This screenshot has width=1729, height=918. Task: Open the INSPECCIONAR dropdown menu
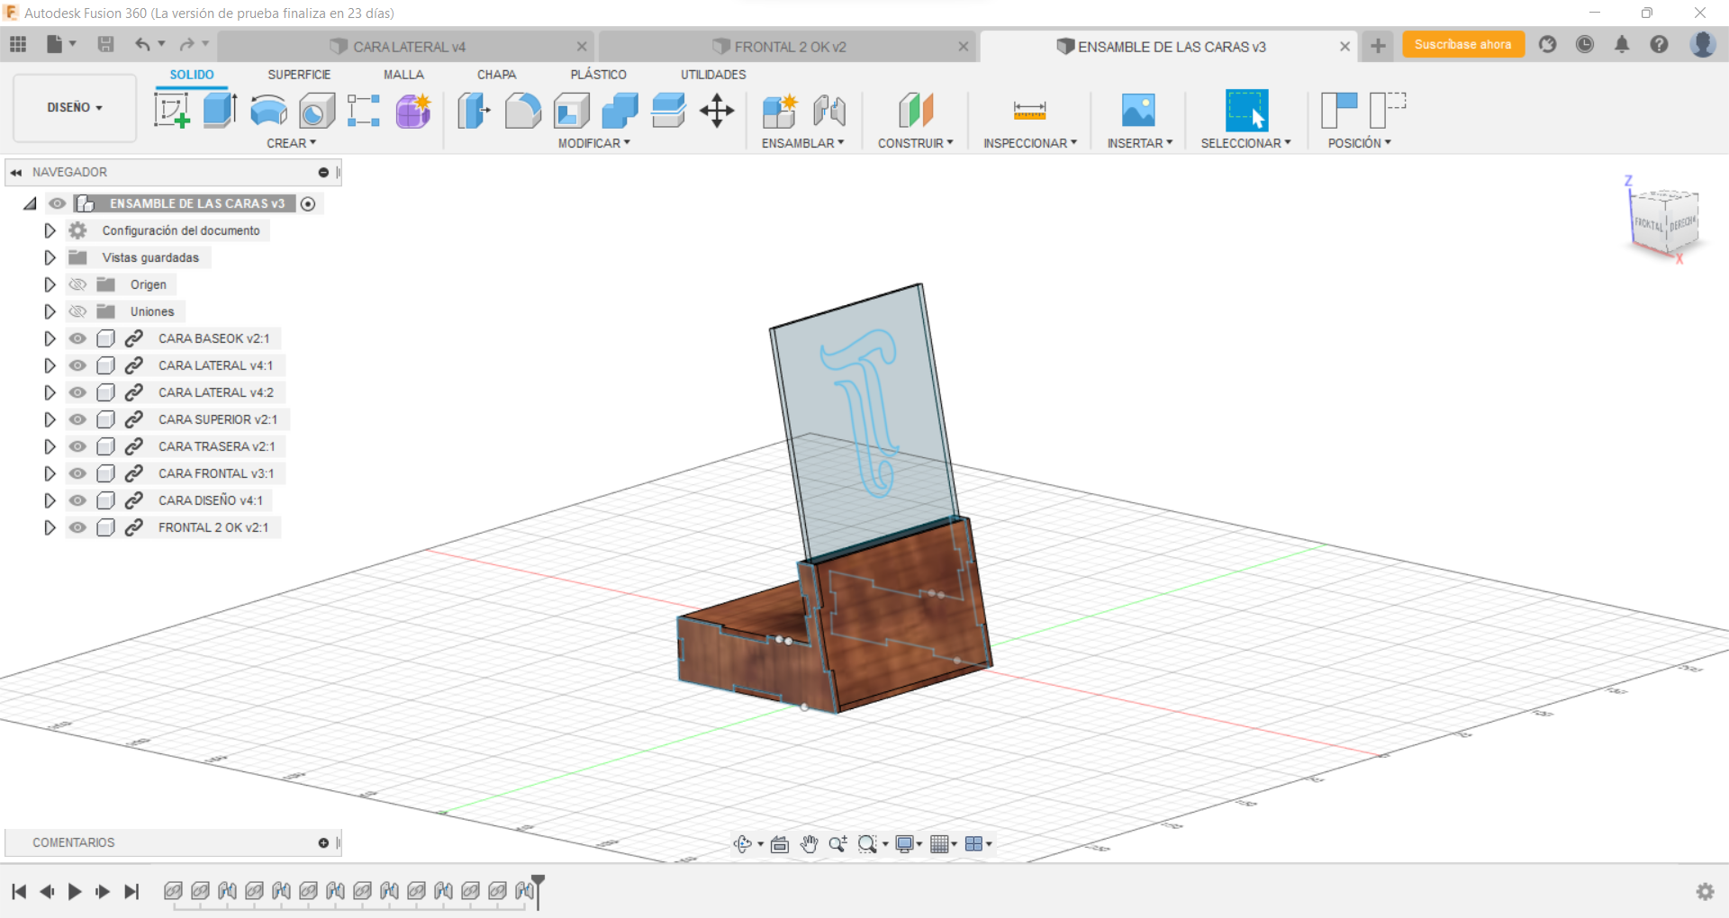coord(1029,143)
